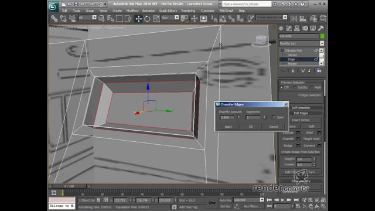The image size is (375, 211).
Task: Open the Modify command panel tab
Action: (x=289, y=28)
